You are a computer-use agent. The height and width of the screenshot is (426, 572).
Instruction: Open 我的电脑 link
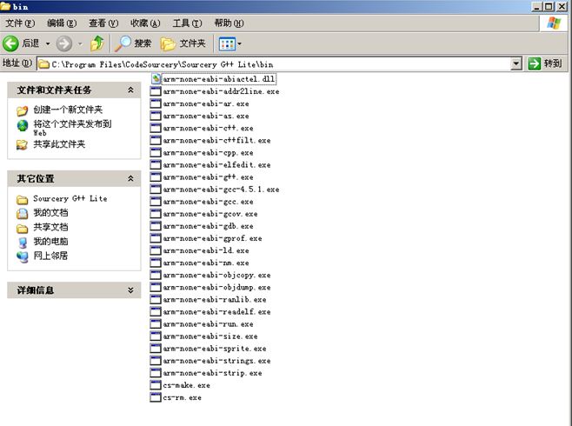[50, 242]
